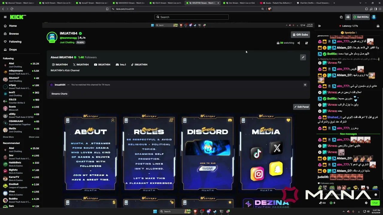Image resolution: width=383 pixels, height=215 pixels.
Task: Collapse the chat panel with arrow icon
Action: coord(320,26)
